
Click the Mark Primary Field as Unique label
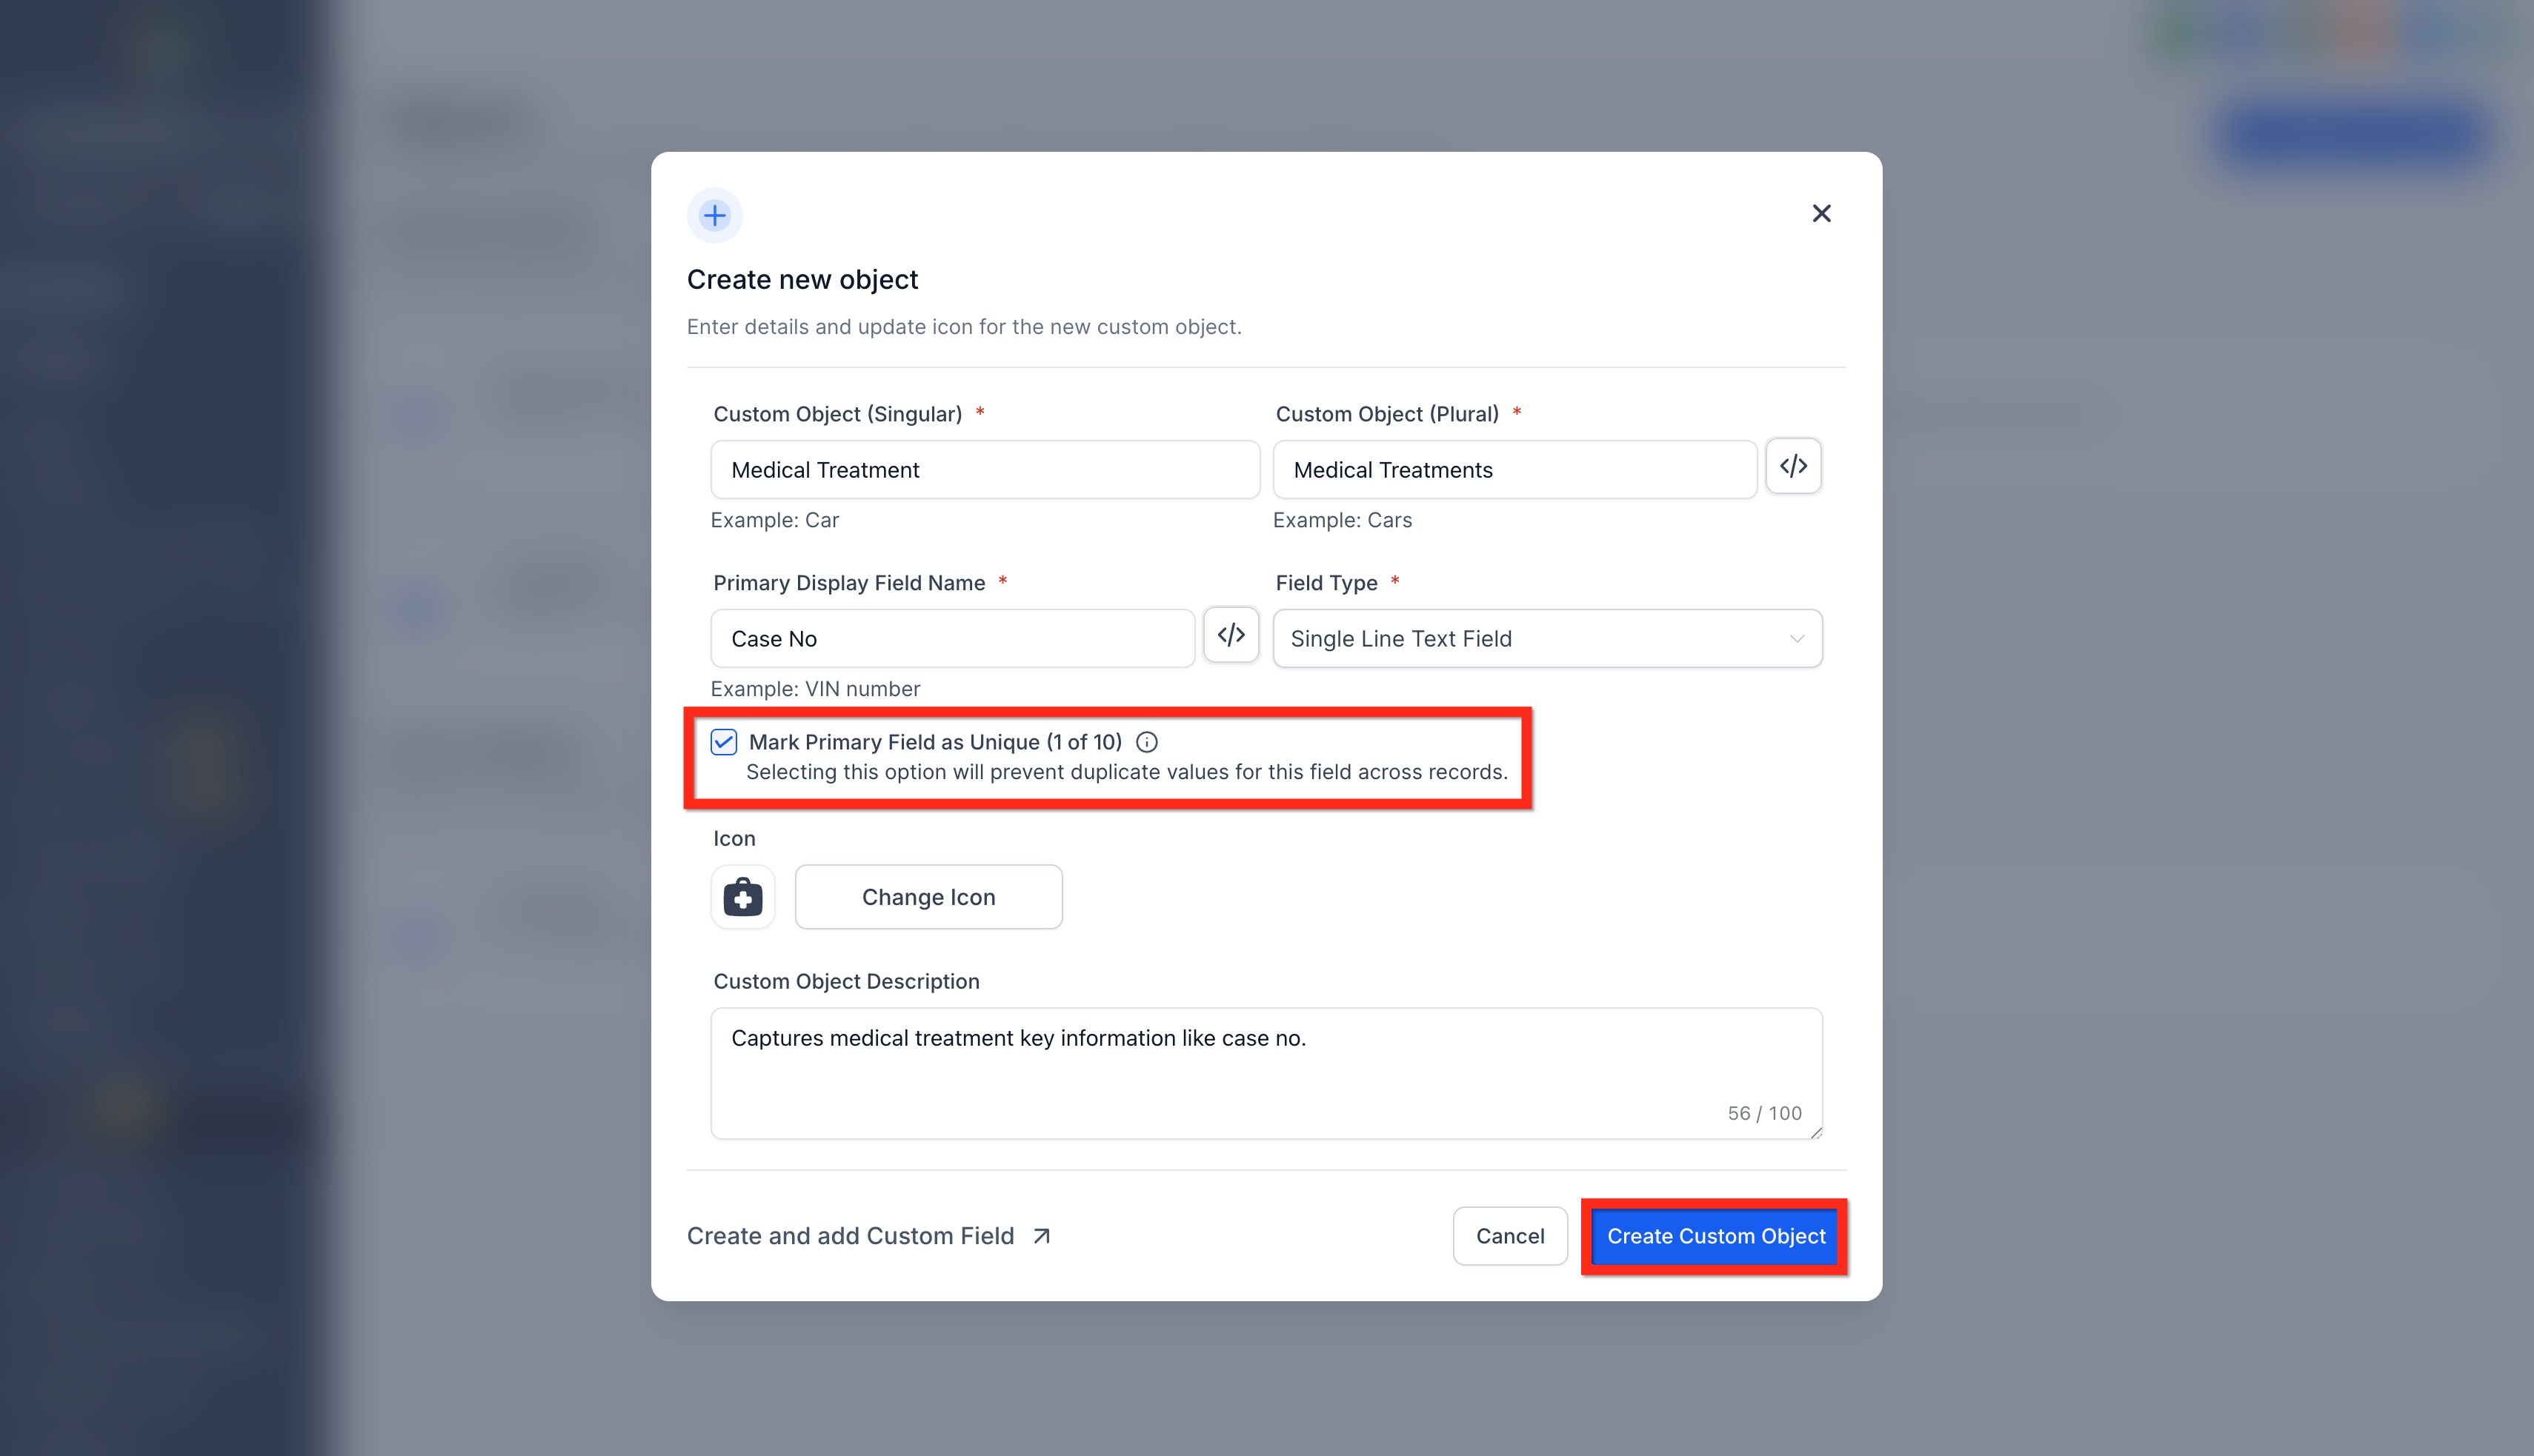point(935,742)
